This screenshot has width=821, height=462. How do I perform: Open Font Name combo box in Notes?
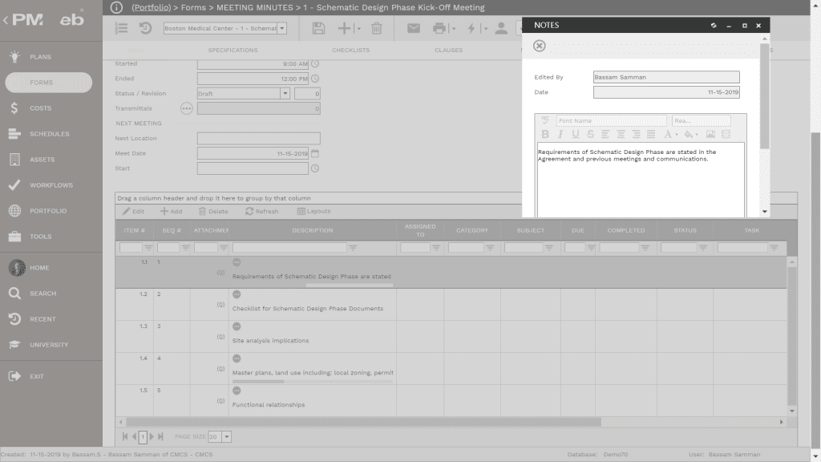[611, 120]
